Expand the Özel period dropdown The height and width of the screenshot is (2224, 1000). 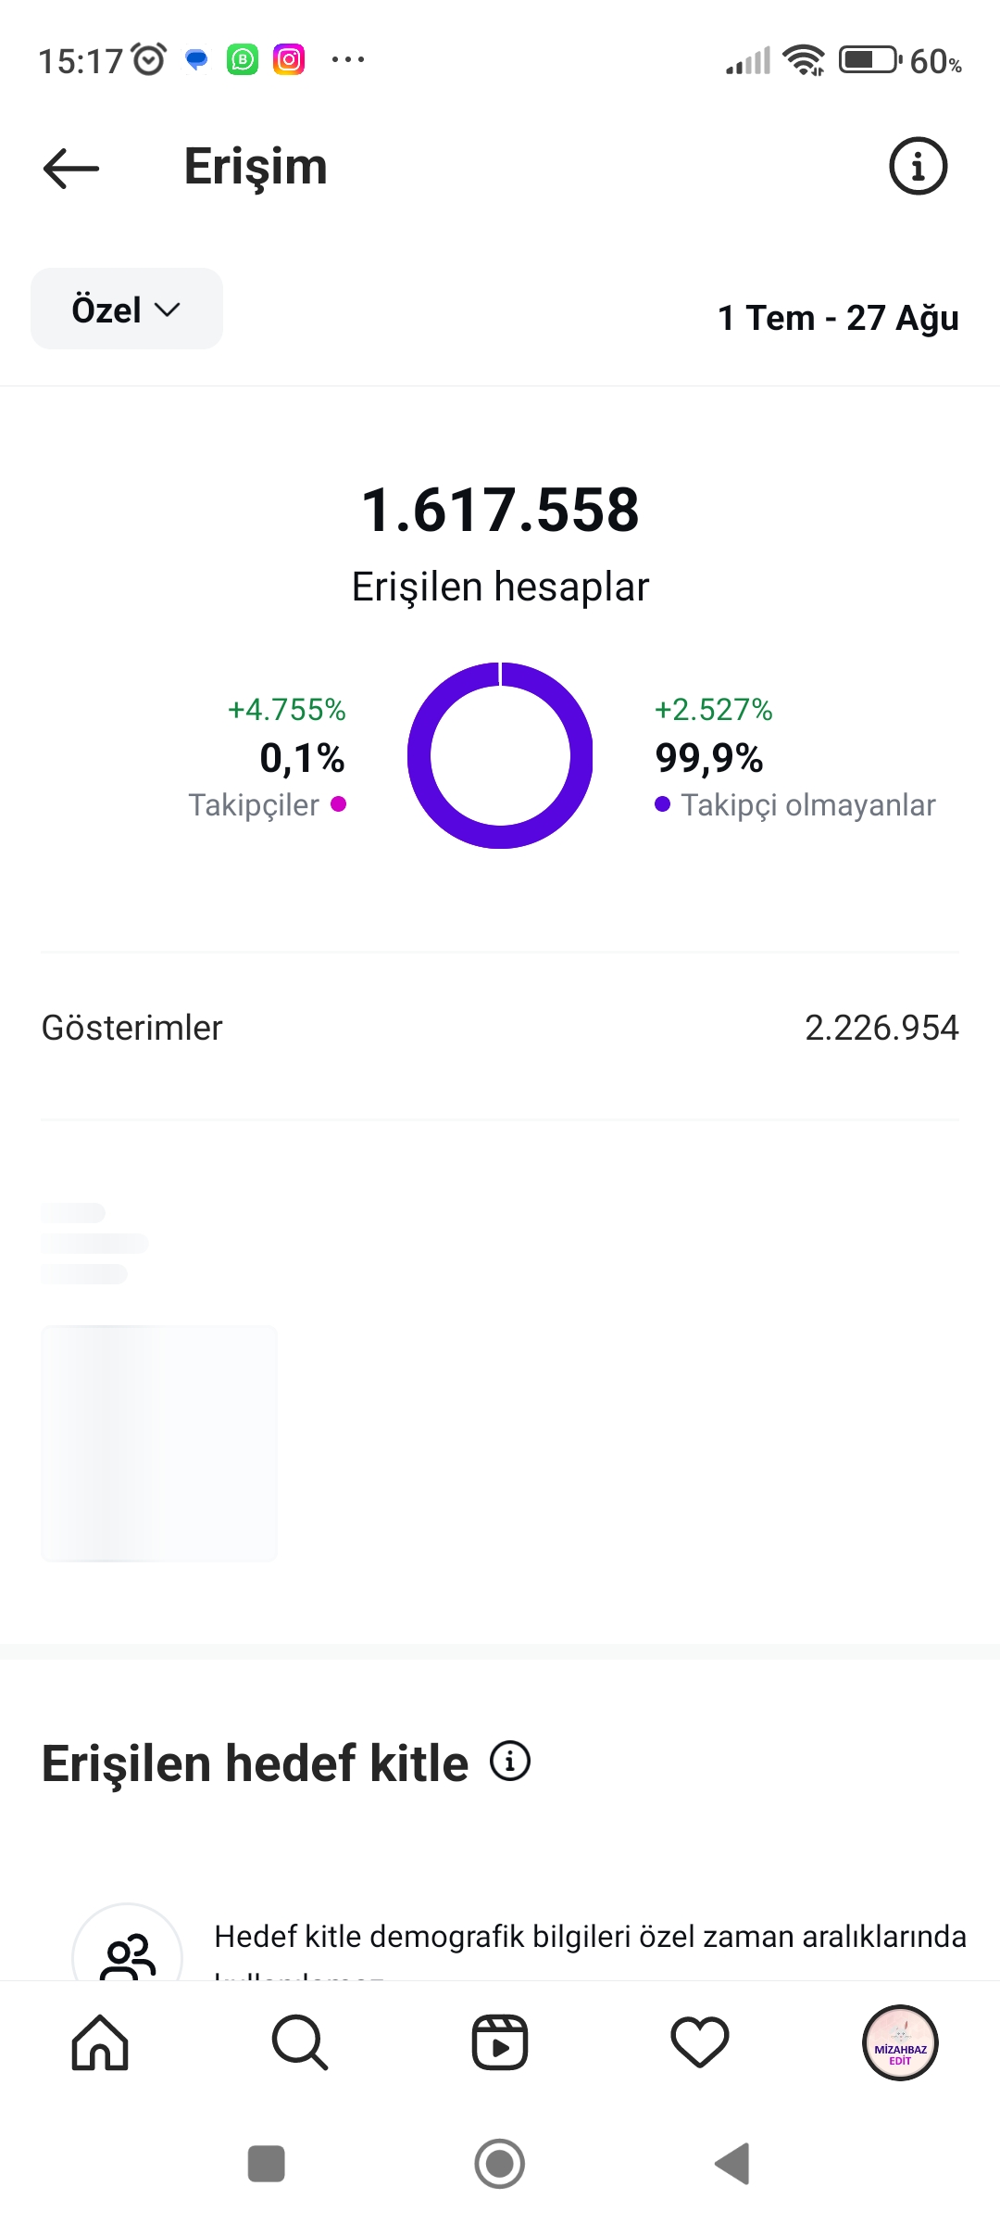[x=127, y=310]
